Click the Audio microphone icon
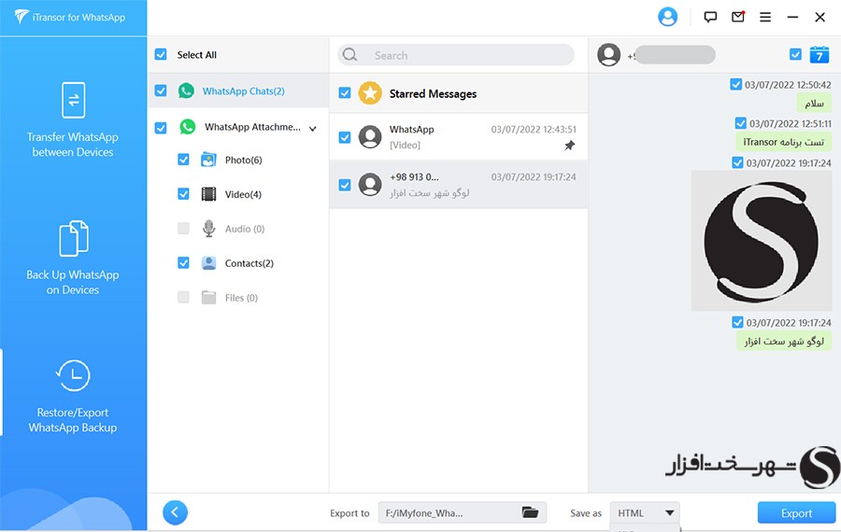This screenshot has width=841, height=532. [x=208, y=229]
